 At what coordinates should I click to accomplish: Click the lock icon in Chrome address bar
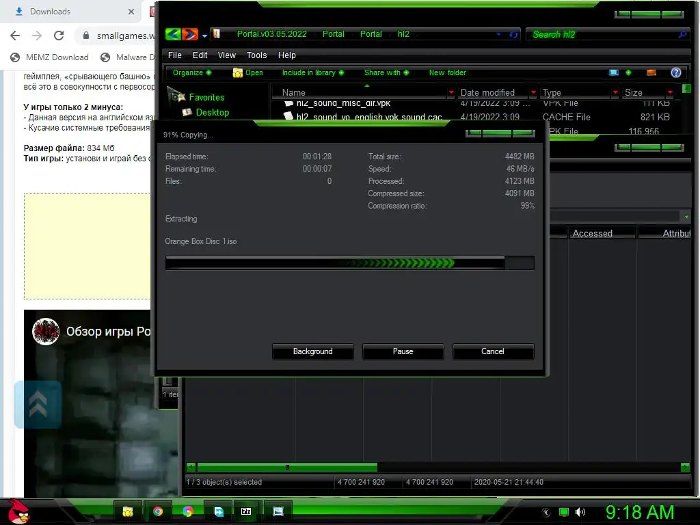coord(86,36)
